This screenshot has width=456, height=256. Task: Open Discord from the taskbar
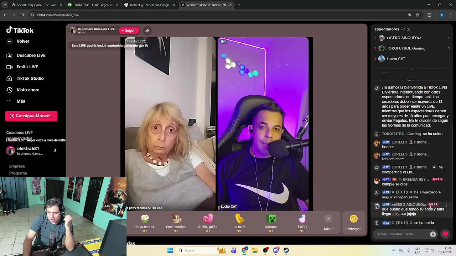point(276,250)
